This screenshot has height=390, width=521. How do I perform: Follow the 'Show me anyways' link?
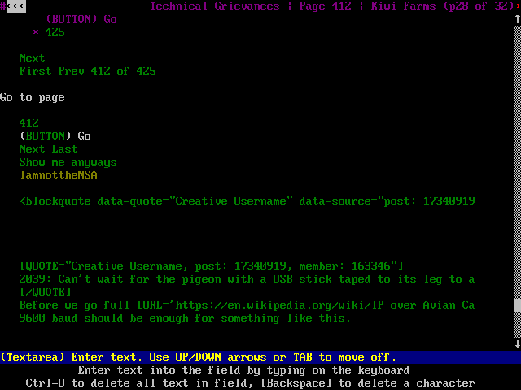pos(68,162)
